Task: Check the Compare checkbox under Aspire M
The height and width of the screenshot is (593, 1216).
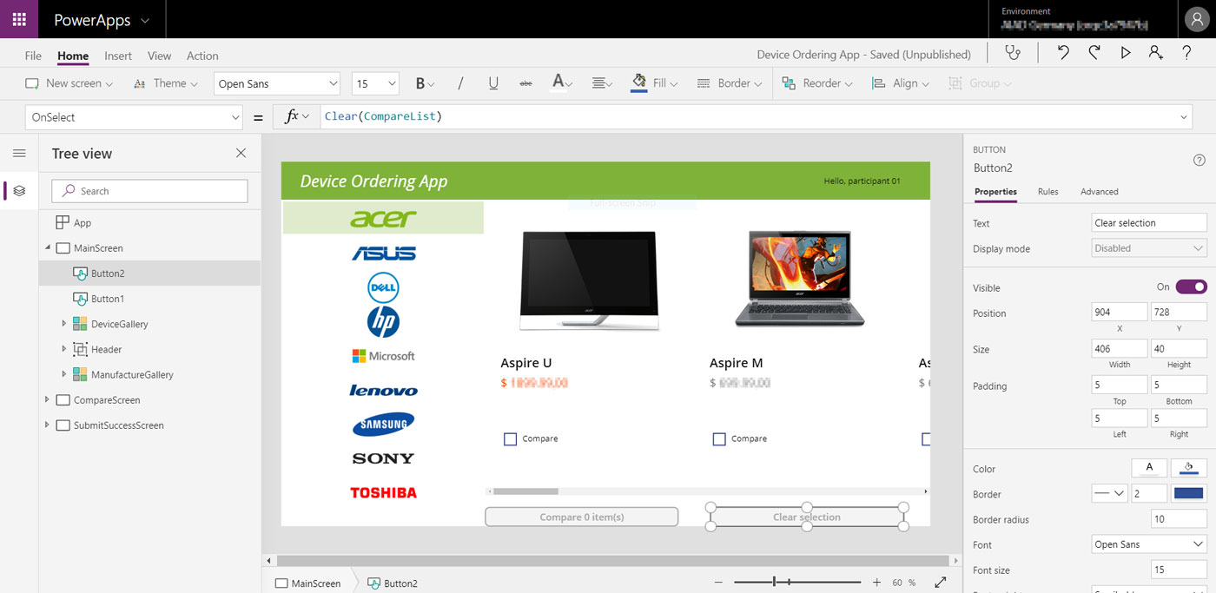Action: [x=719, y=438]
